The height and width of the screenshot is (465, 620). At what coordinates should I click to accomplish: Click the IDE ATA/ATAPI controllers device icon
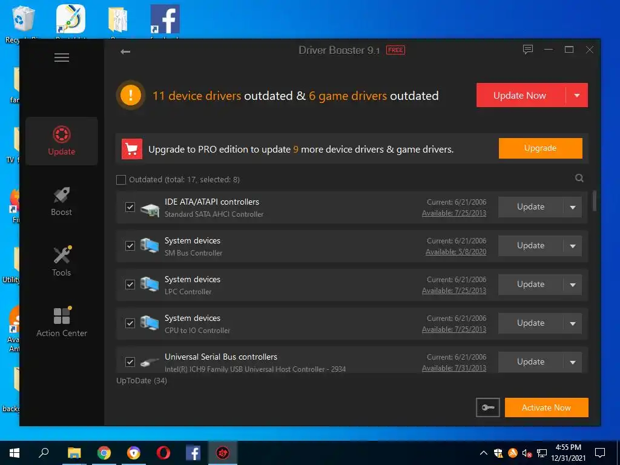pyautogui.click(x=150, y=209)
